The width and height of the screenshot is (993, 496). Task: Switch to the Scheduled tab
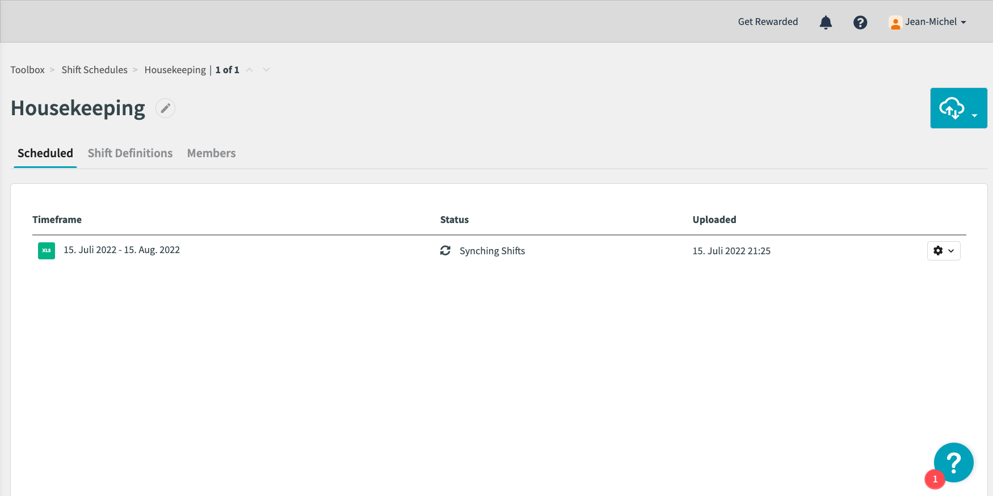tap(45, 153)
